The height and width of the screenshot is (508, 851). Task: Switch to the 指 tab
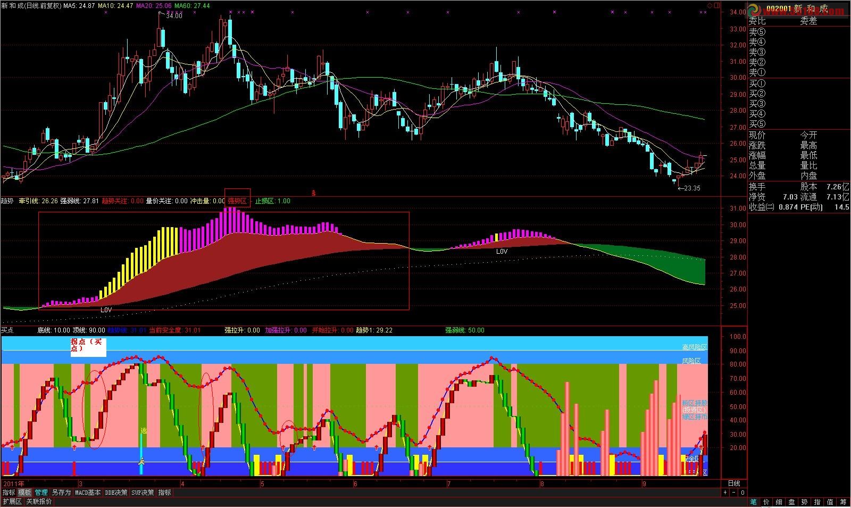(817, 502)
